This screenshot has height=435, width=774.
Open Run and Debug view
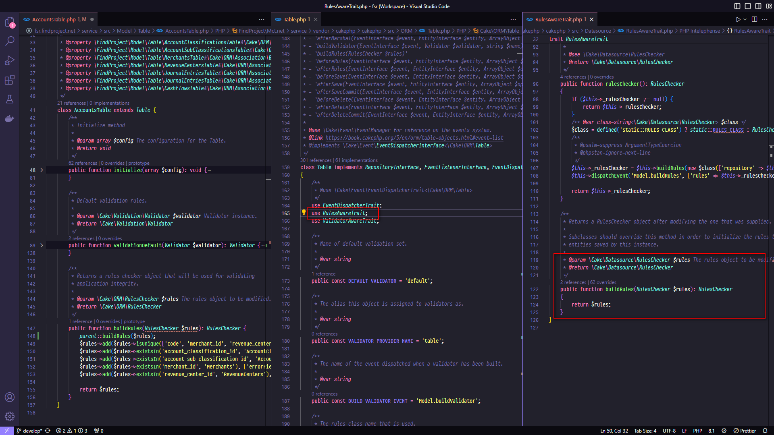tap(10, 60)
